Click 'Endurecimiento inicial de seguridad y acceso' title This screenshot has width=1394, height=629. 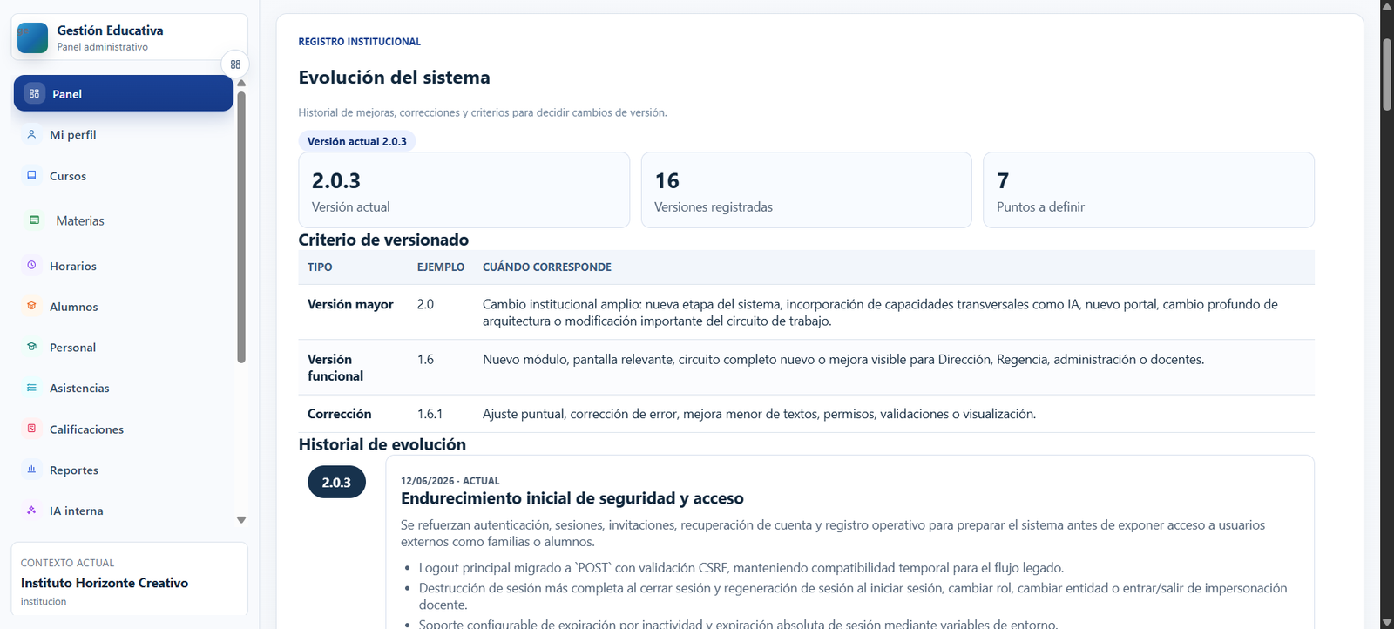[572, 498]
